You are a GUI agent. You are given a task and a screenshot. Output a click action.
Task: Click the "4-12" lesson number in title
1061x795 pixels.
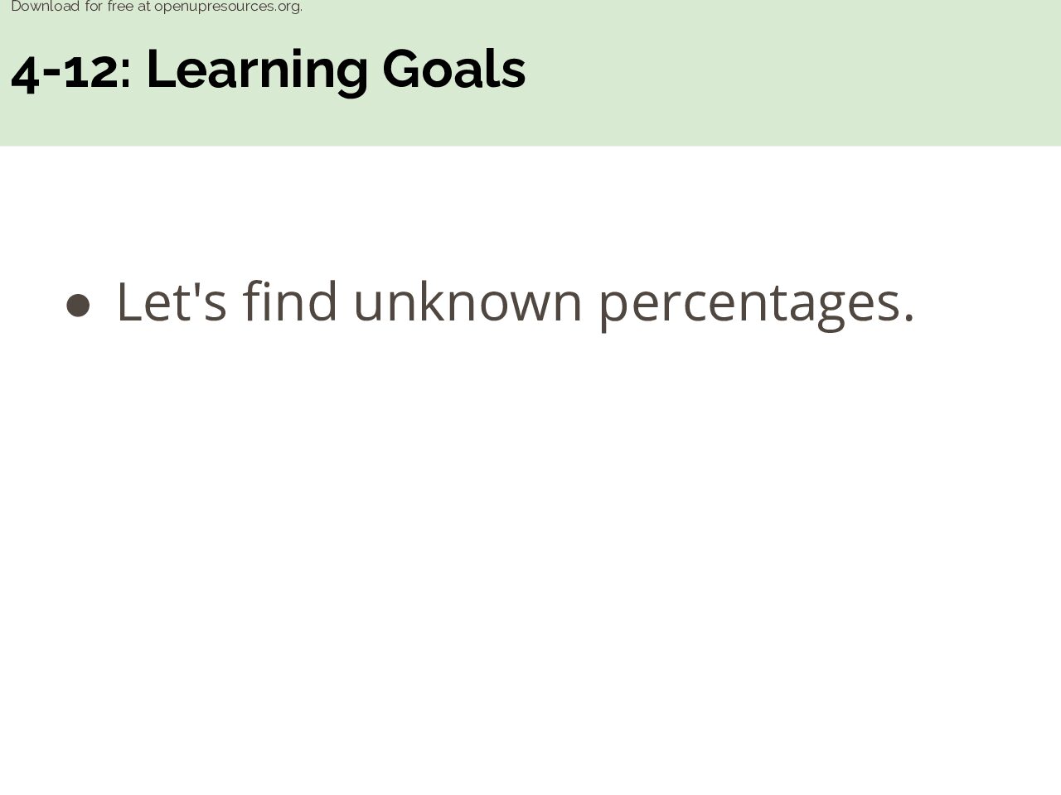[64, 70]
